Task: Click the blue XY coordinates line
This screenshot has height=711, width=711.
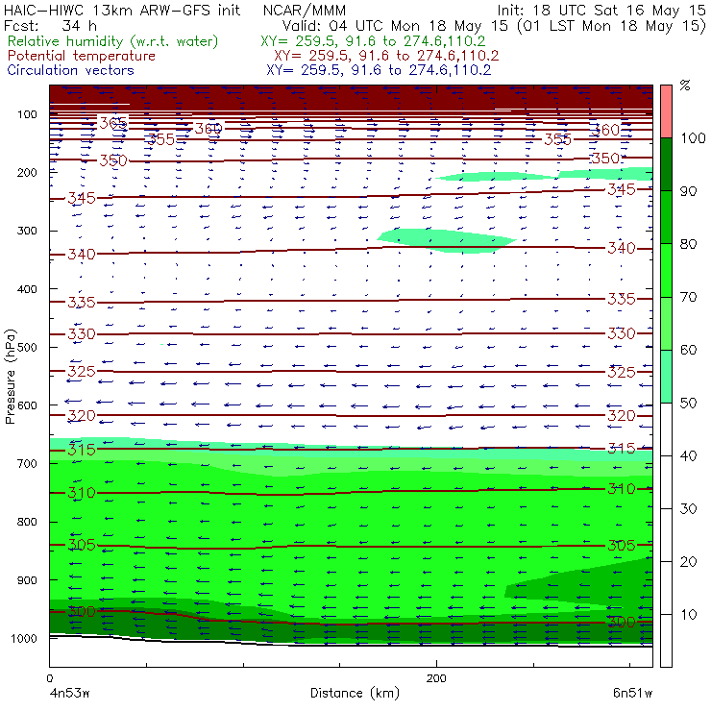Action: (x=379, y=70)
